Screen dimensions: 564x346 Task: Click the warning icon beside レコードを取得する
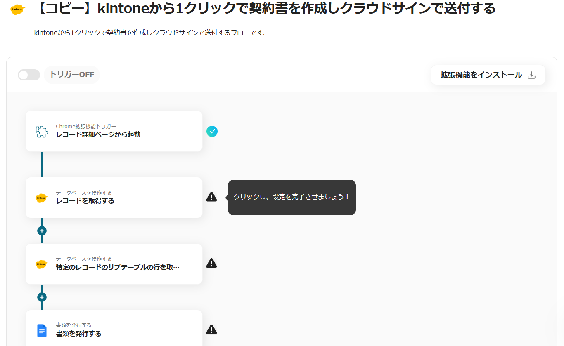[211, 197]
